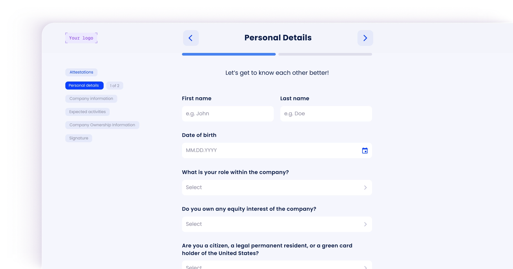Jump to the Signature step

(x=79, y=138)
